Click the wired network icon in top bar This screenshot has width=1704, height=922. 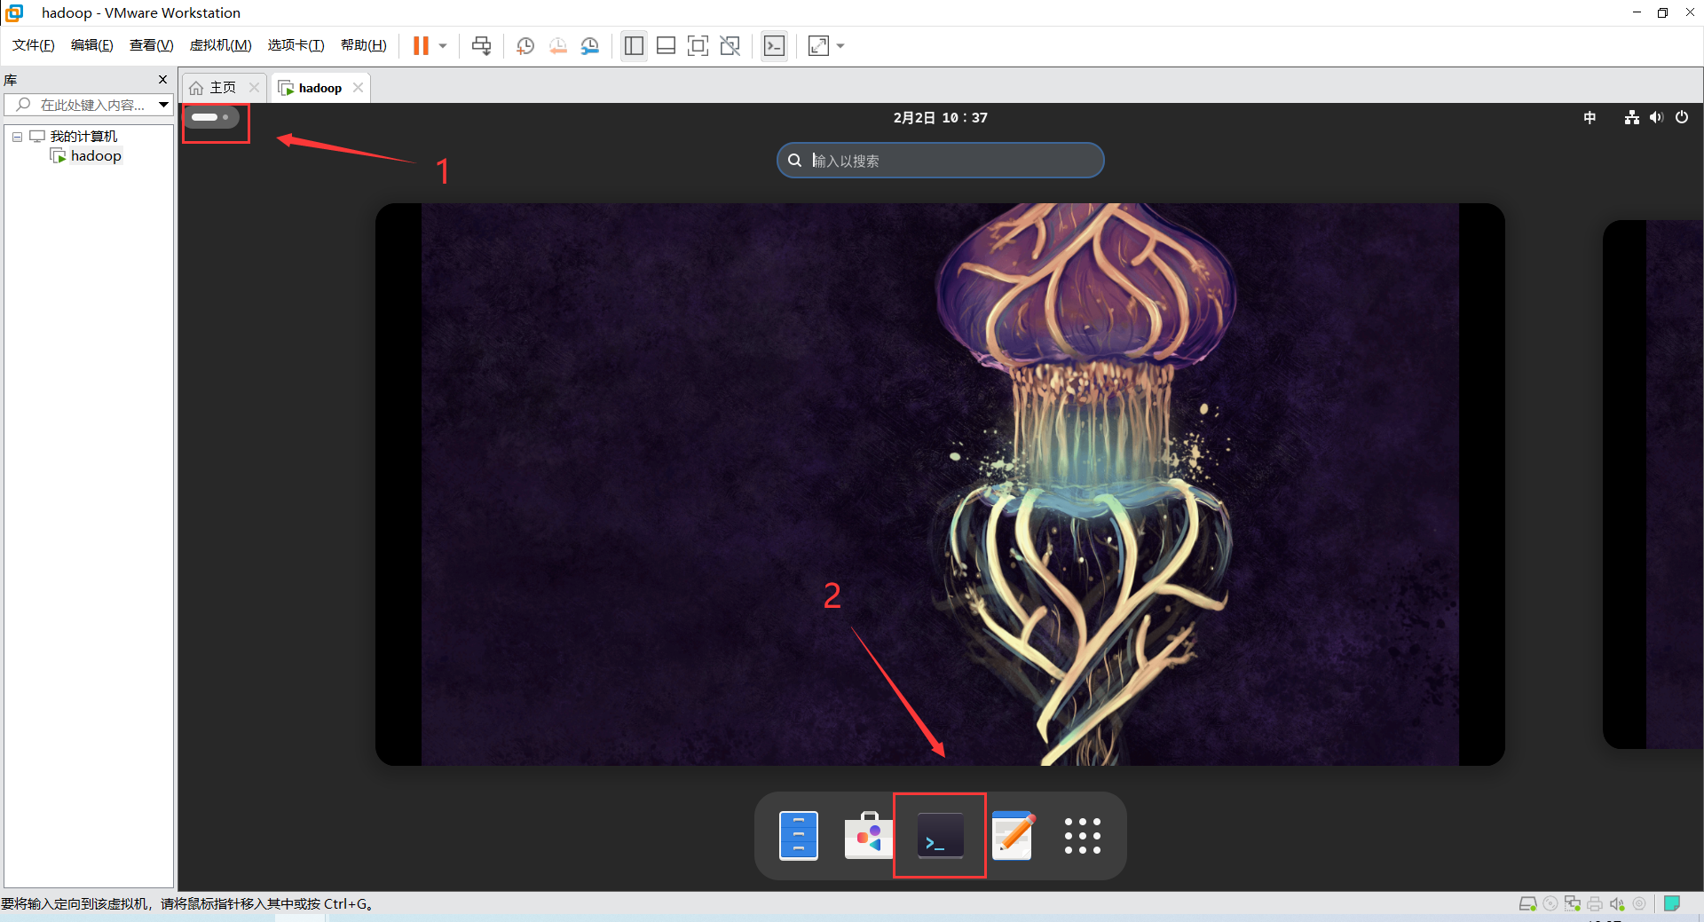pyautogui.click(x=1631, y=117)
